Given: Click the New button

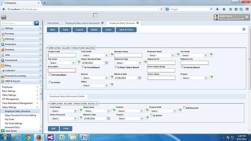Looking at the screenshot, I should click(x=52, y=30).
